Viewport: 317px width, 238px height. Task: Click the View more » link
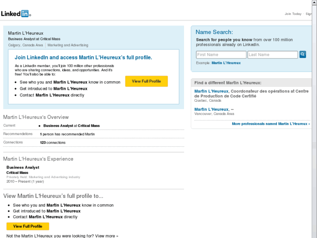click(x=107, y=236)
